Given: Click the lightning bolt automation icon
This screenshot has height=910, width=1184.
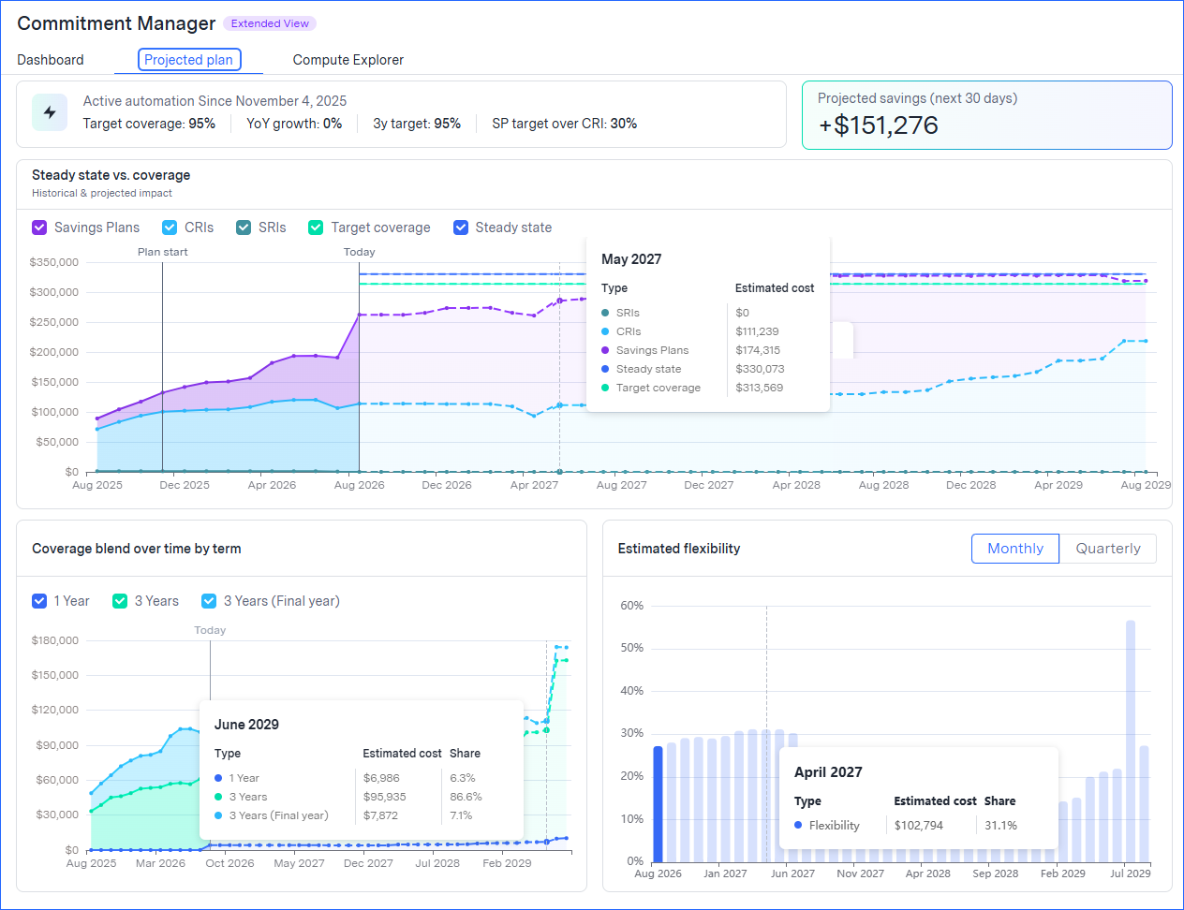Looking at the screenshot, I should (x=50, y=112).
